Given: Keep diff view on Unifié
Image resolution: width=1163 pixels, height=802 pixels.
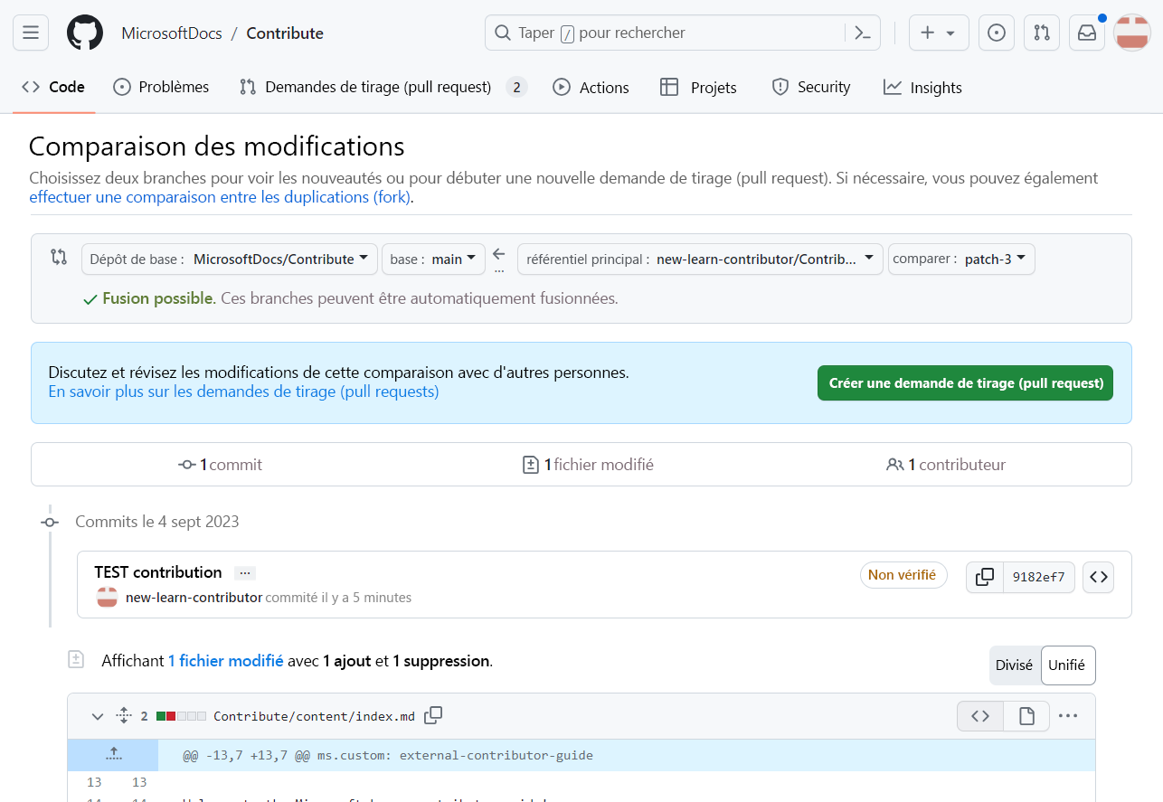Looking at the screenshot, I should [1068, 665].
